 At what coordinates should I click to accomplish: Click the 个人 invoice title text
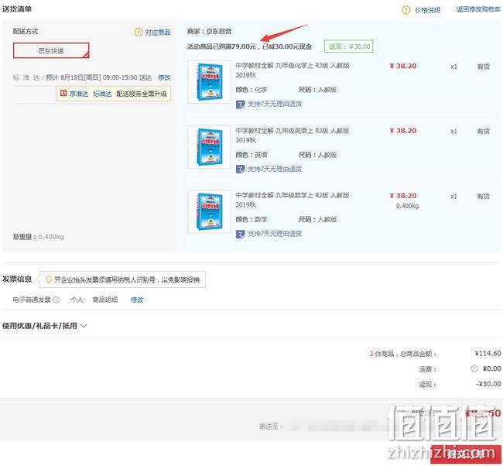pyautogui.click(x=77, y=300)
